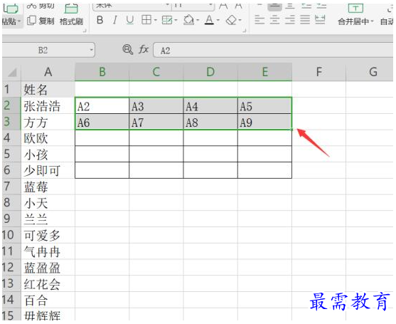Select bottom vertical alignment
396x324 pixels.
(x=290, y=6)
